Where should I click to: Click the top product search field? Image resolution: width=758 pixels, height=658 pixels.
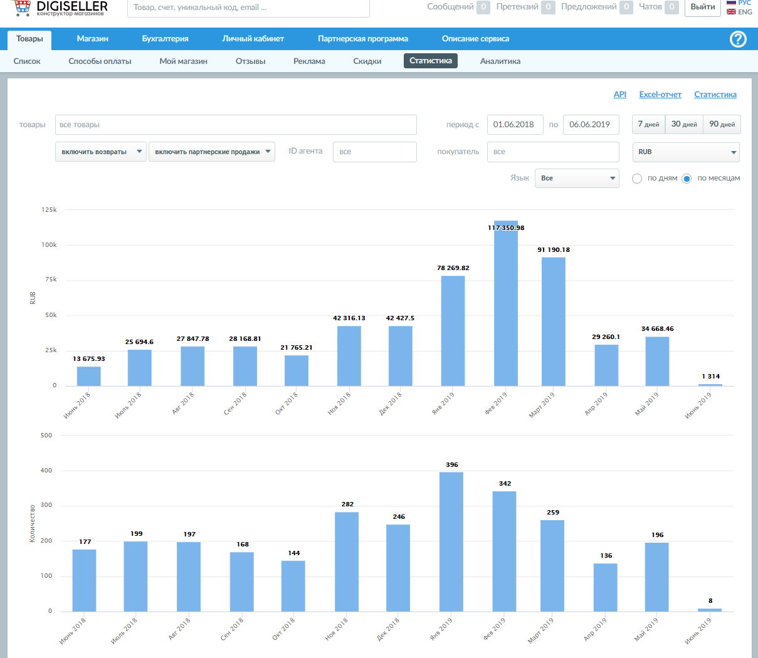pos(248,8)
